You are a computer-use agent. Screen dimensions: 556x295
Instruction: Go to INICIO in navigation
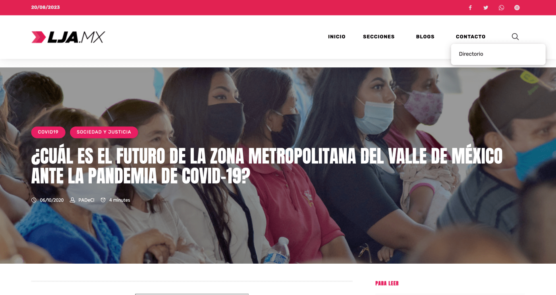(x=337, y=36)
